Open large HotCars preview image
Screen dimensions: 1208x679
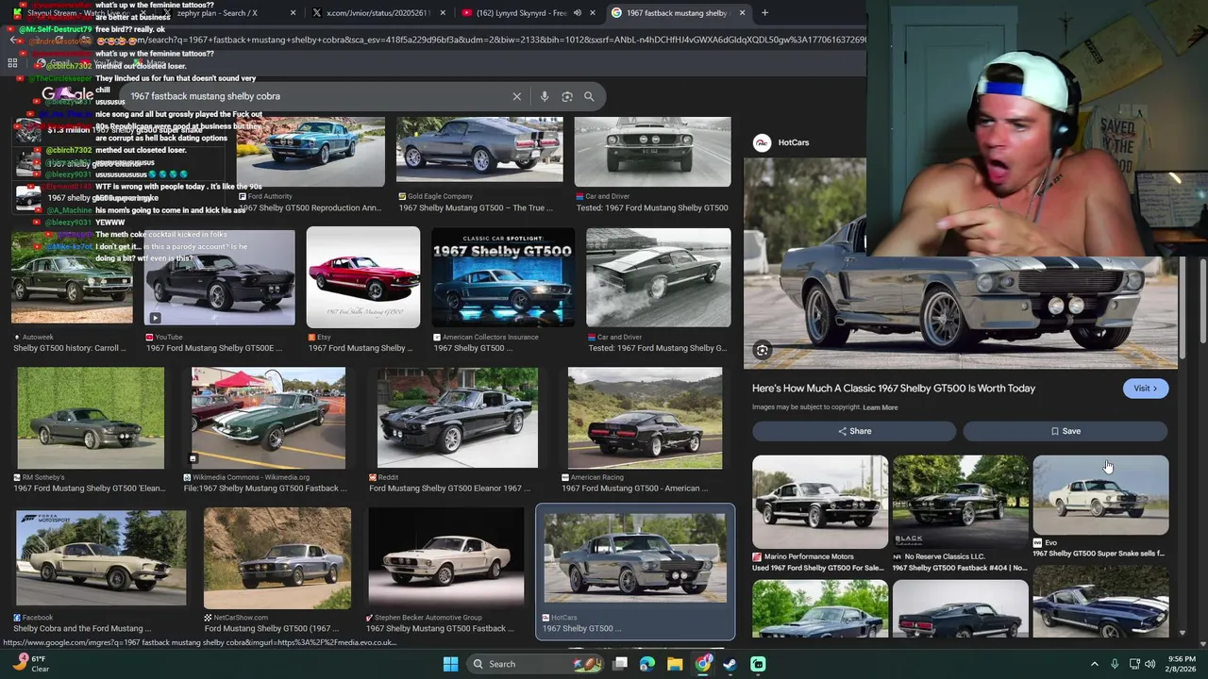pyautogui.click(x=961, y=264)
